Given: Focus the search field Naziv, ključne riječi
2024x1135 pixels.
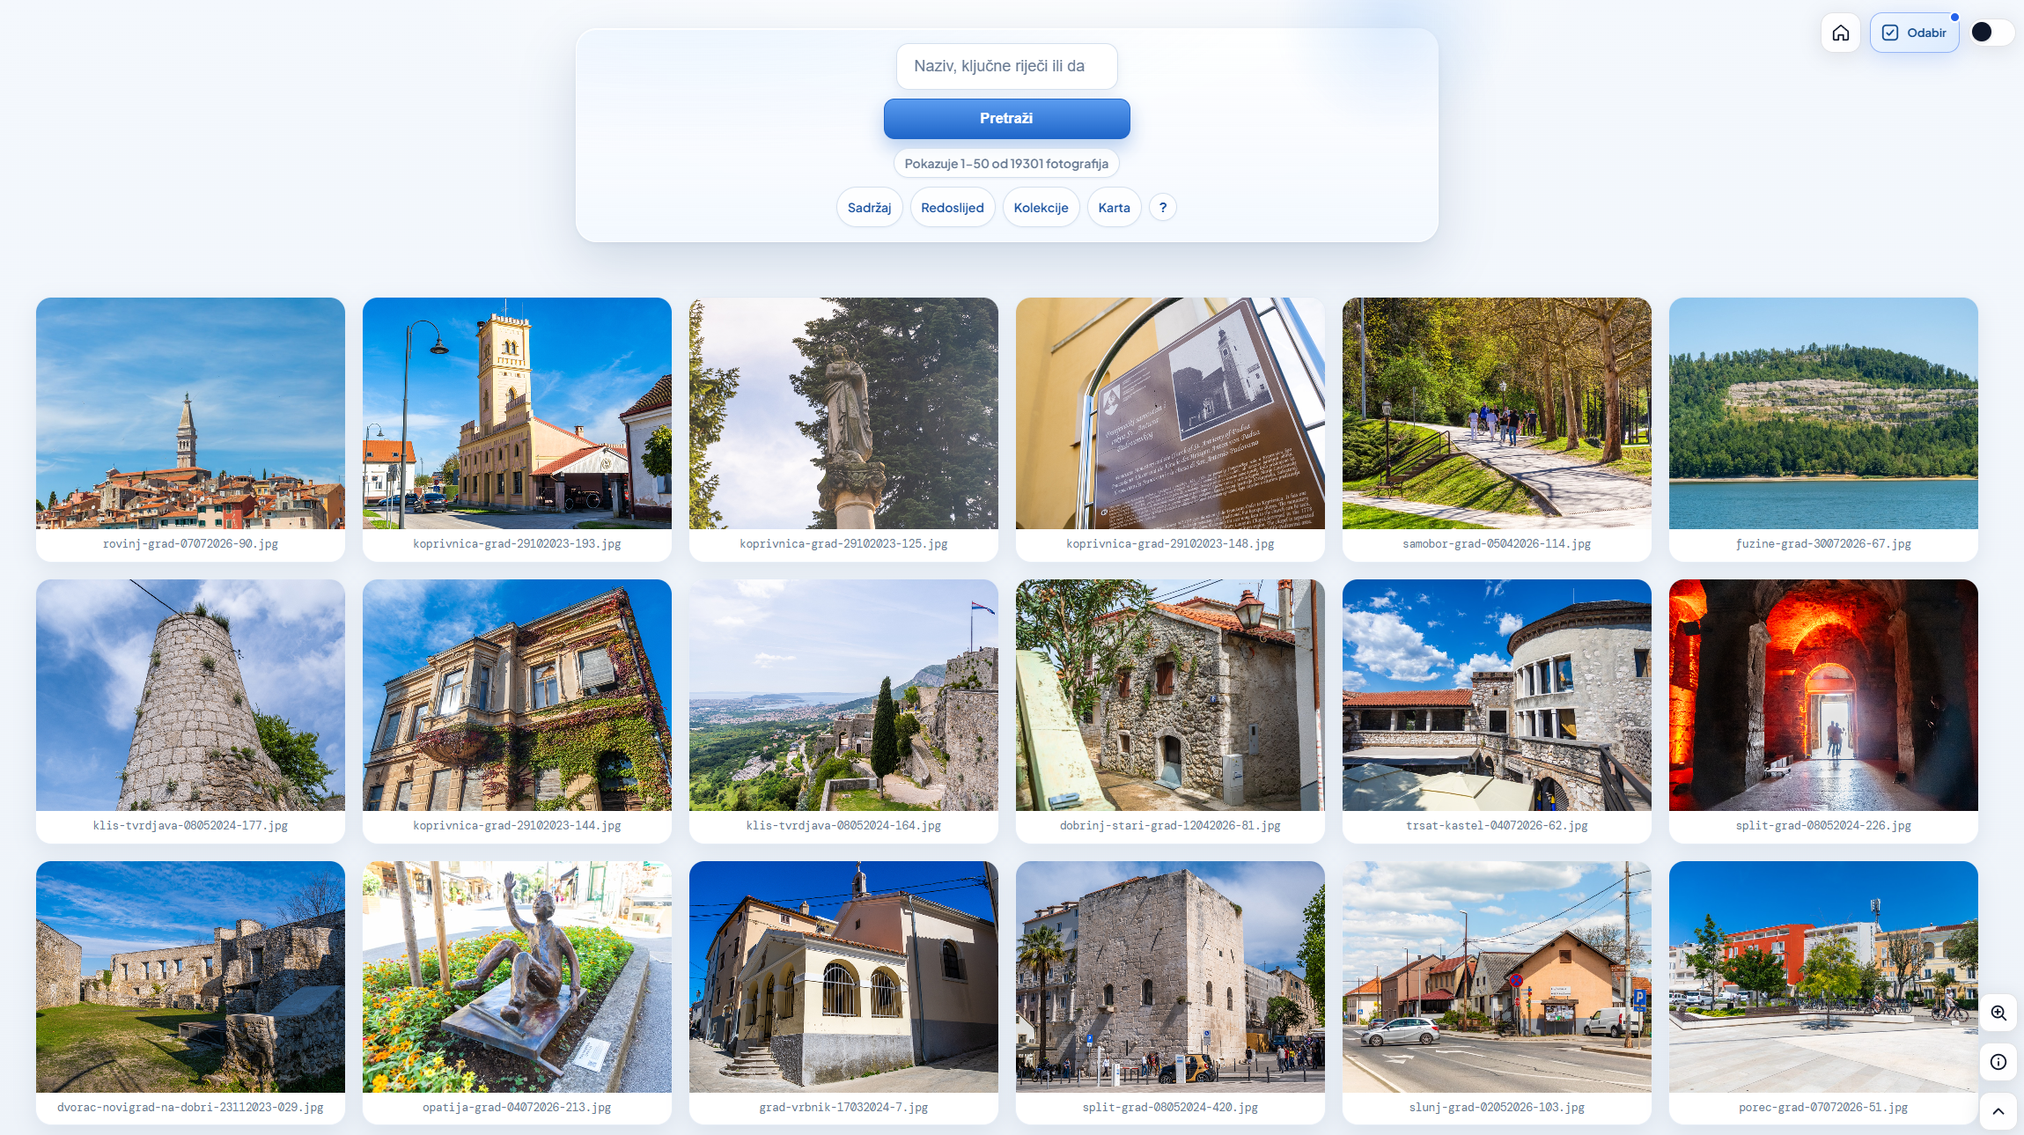Looking at the screenshot, I should tap(1006, 66).
